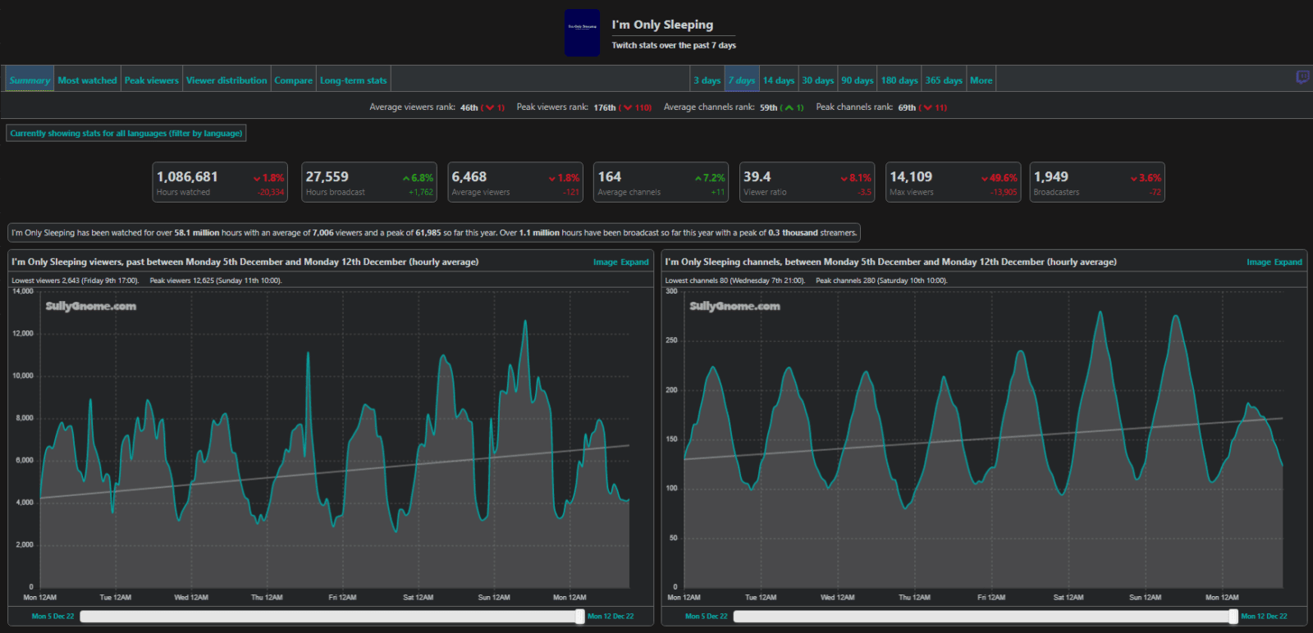Click the Average viewers stat card

coord(515,182)
